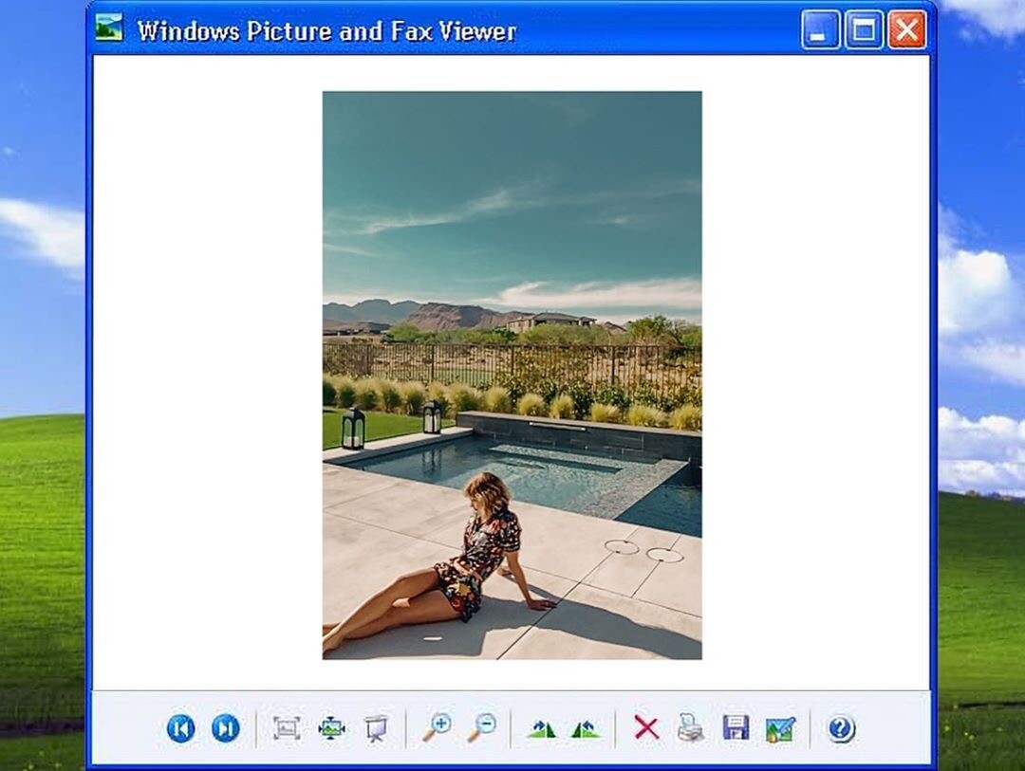Advance to the next image
The height and width of the screenshot is (771, 1025).
[x=225, y=728]
